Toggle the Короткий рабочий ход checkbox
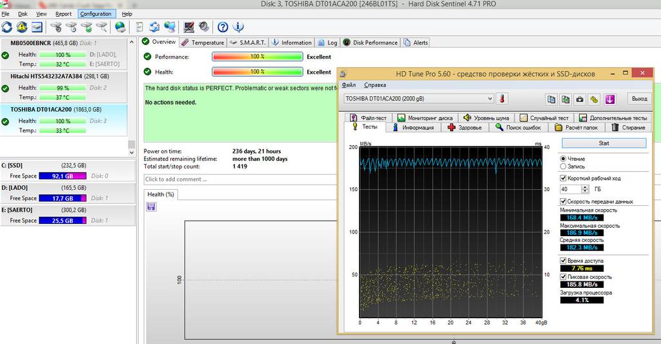The height and width of the screenshot is (344, 661). (x=563, y=178)
